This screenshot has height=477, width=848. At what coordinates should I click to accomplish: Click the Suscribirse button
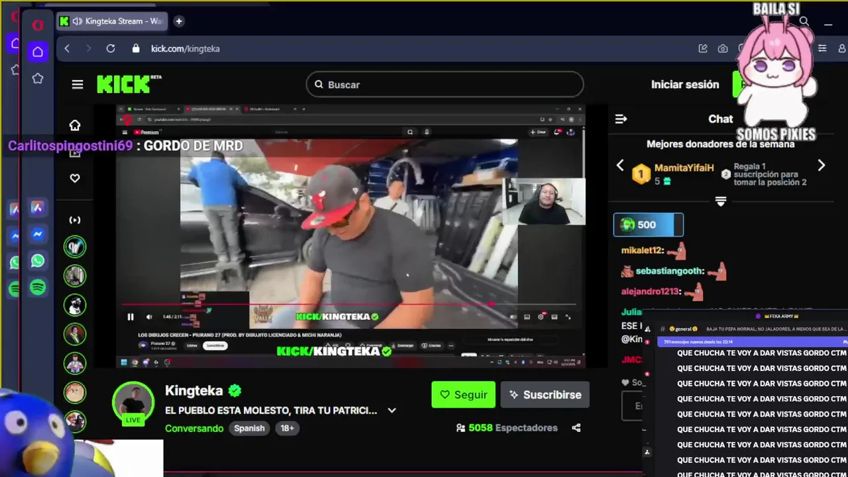coord(545,395)
